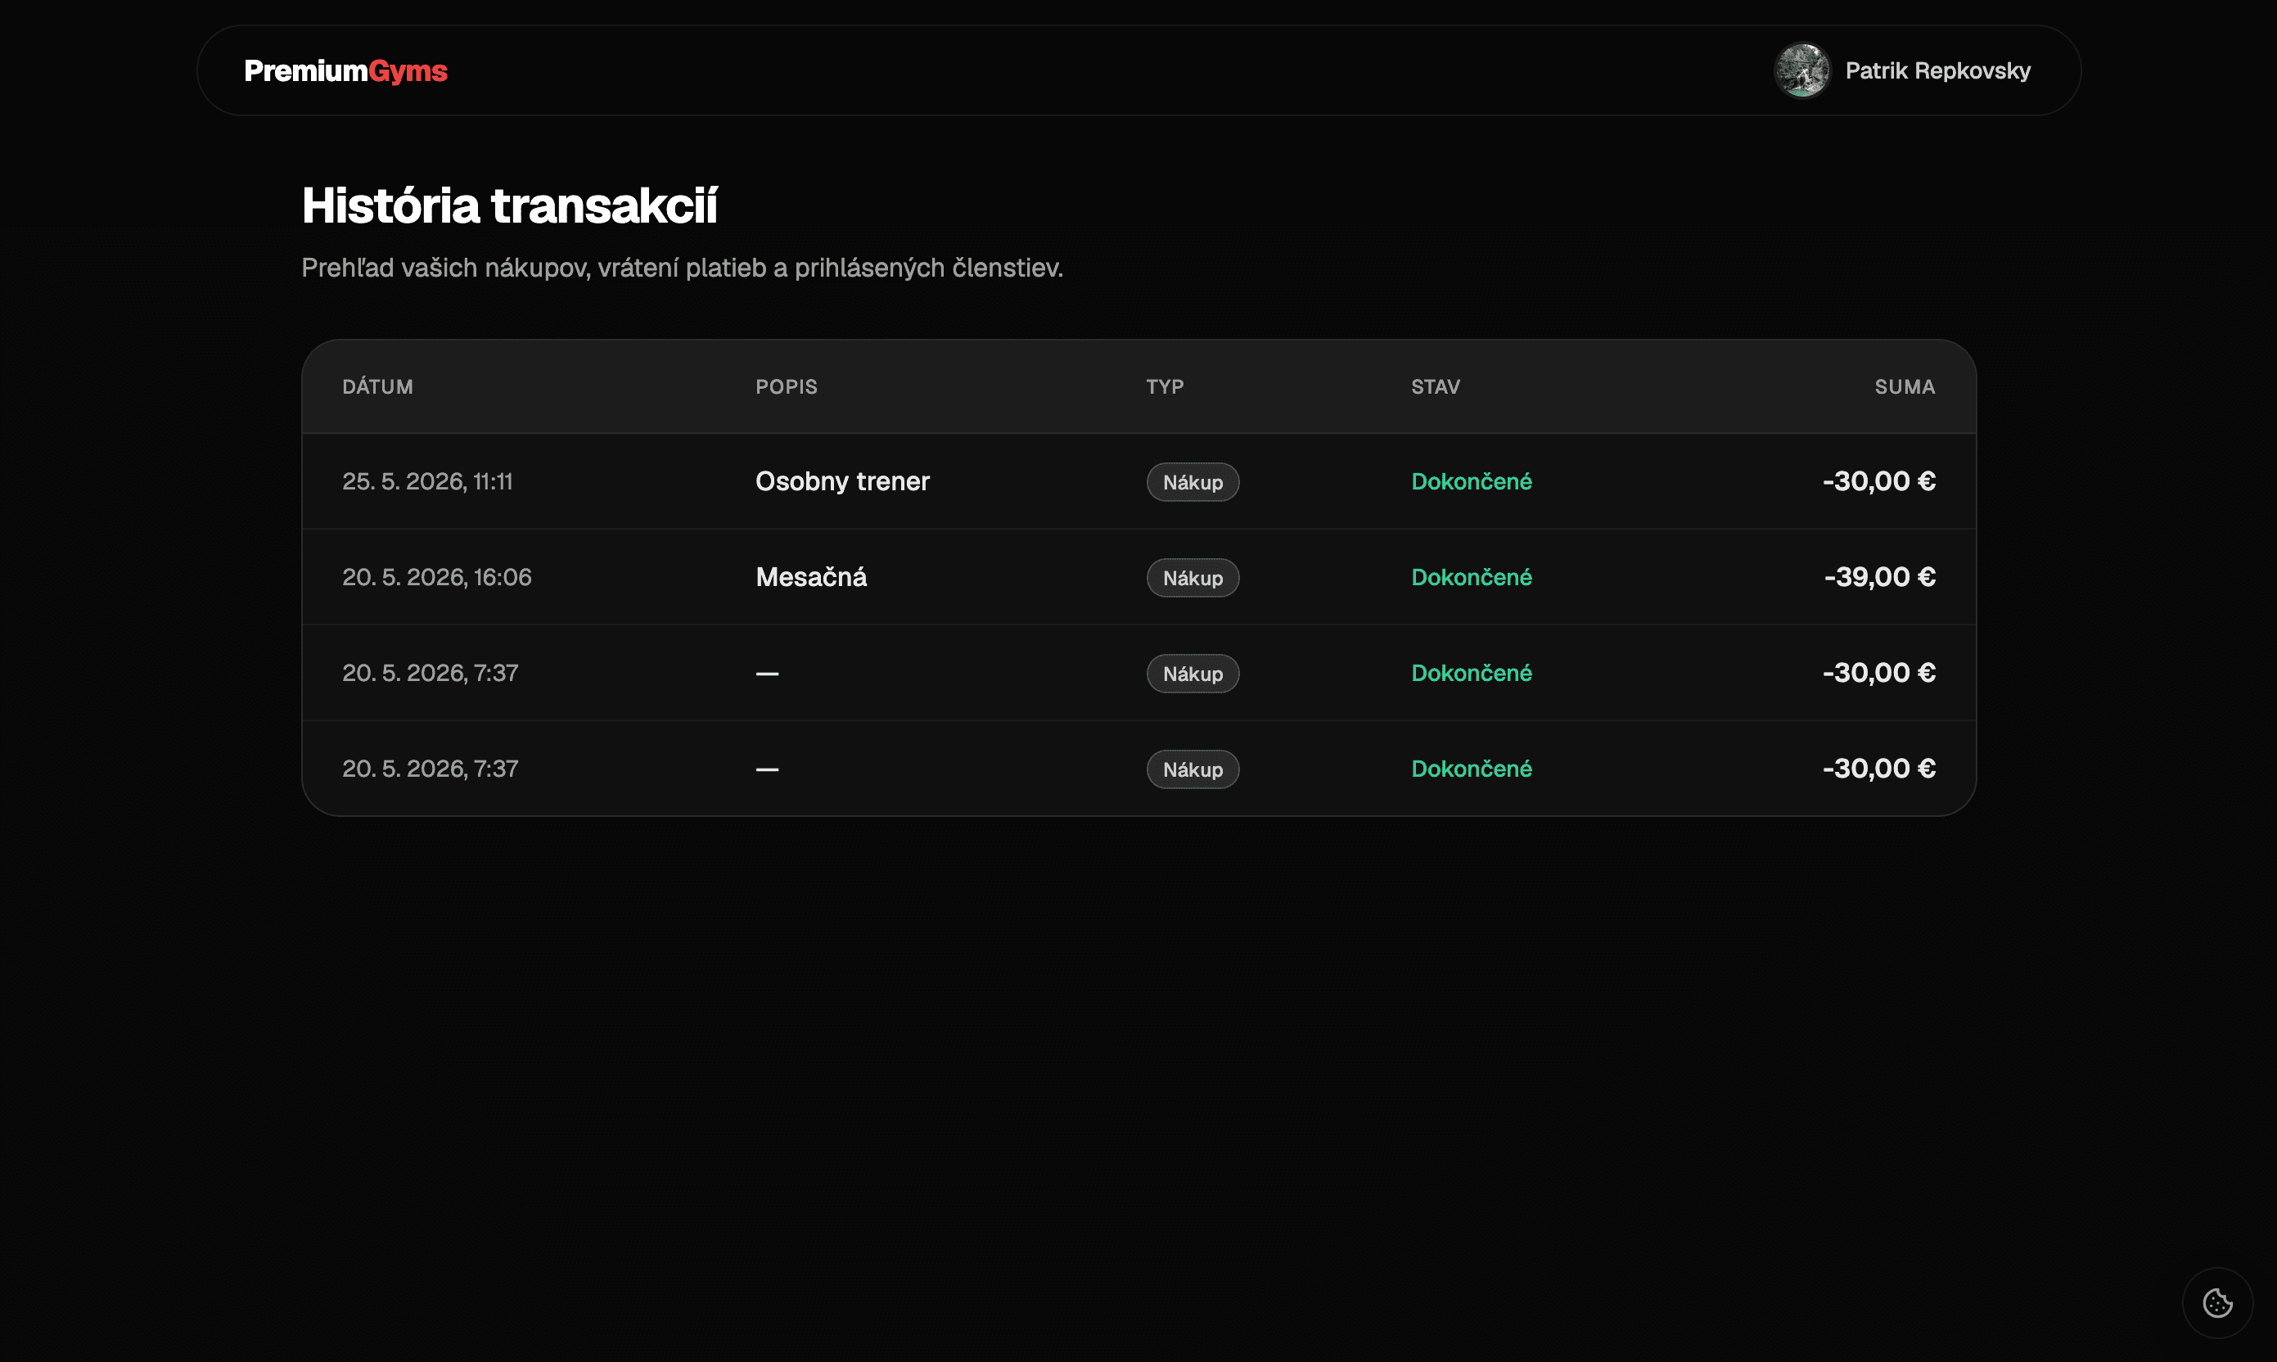This screenshot has width=2277, height=1362.
Task: Select Dokončené status of the Mesačná row
Action: point(1471,576)
